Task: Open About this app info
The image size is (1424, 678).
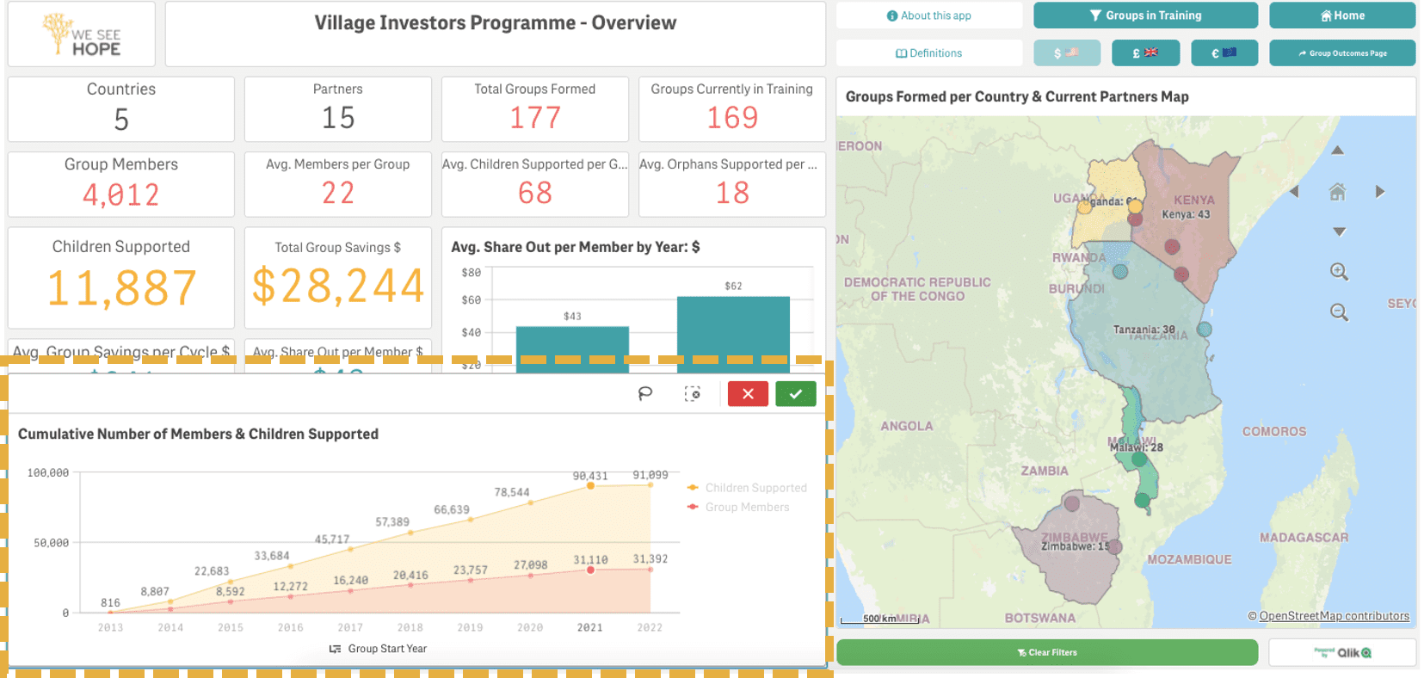Action: tap(929, 15)
